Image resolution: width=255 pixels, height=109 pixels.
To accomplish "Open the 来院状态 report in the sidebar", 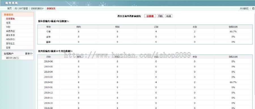I will [x=10, y=39].
